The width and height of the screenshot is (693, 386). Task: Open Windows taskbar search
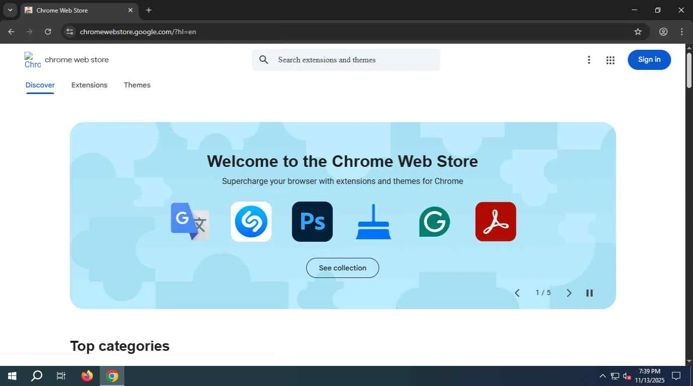tap(37, 376)
